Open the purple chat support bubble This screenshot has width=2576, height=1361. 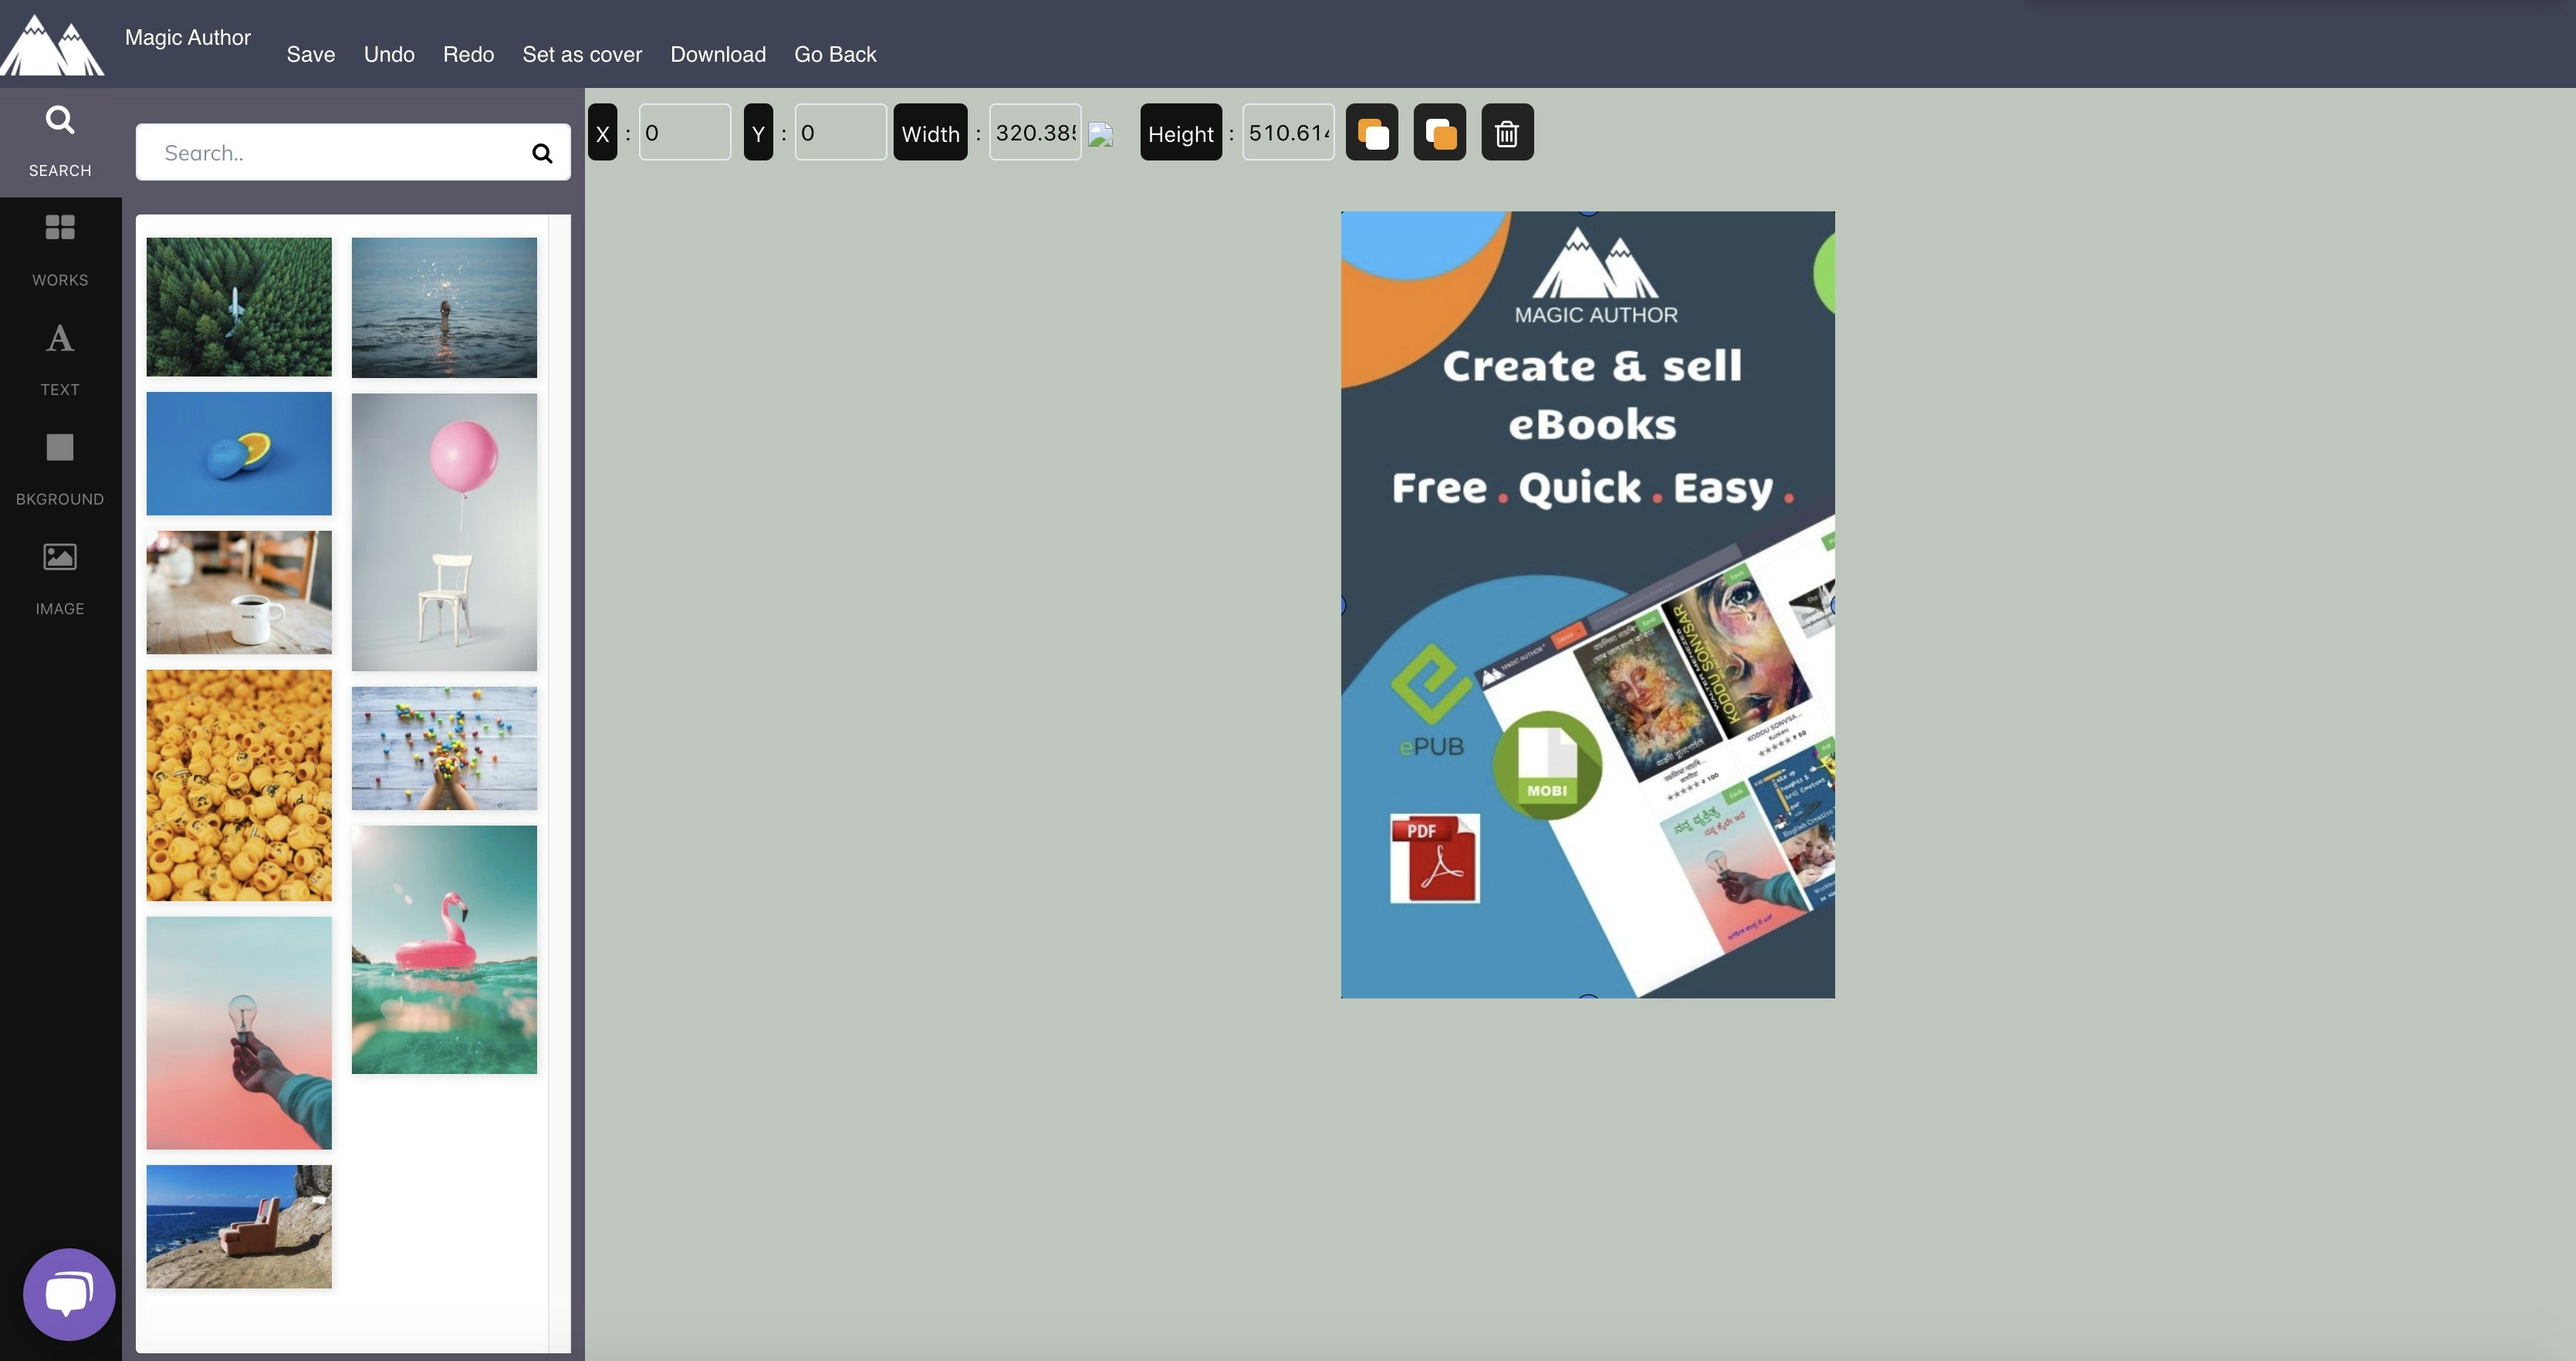pyautogui.click(x=69, y=1294)
